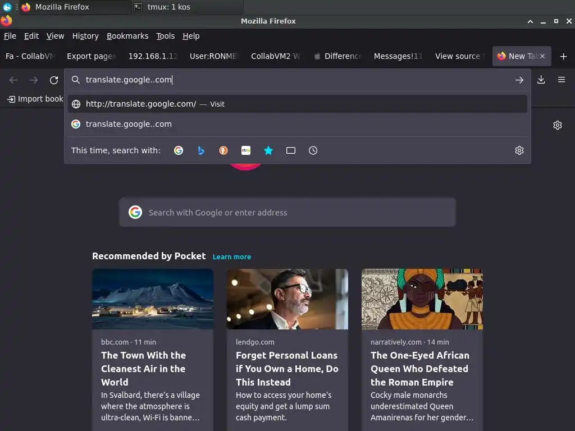Search this time in History
575x431 pixels.
[x=313, y=150]
